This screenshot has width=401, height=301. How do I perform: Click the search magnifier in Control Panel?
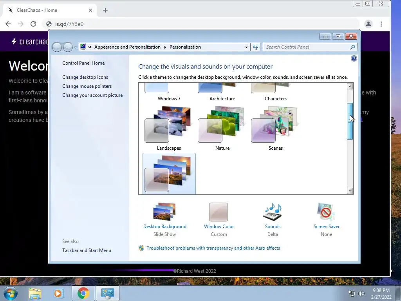(x=352, y=47)
